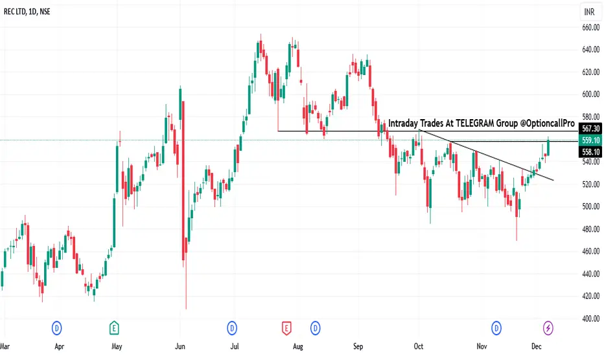Select the descending trendline drawing from October

pos(487,155)
